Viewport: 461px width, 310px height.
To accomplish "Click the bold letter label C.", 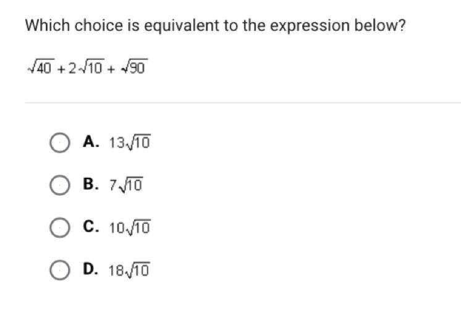I will pos(91,227).
